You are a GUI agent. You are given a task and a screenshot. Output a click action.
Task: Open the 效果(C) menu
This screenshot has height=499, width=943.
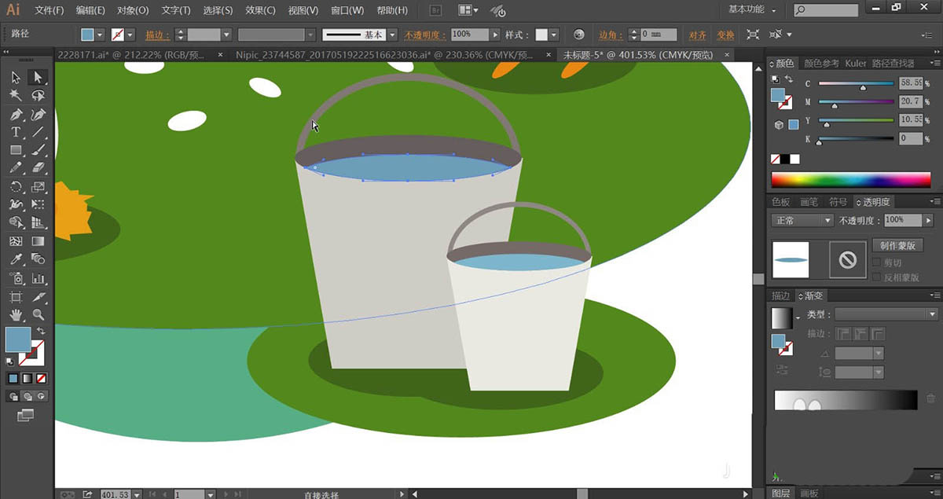tap(259, 11)
